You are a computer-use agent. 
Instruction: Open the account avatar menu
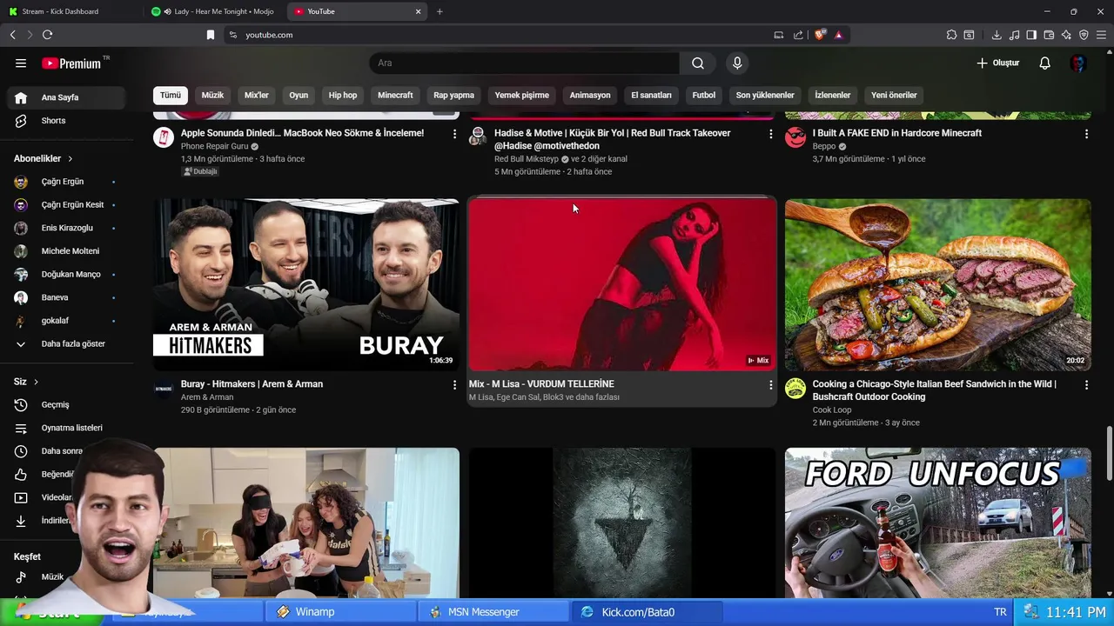click(1078, 63)
